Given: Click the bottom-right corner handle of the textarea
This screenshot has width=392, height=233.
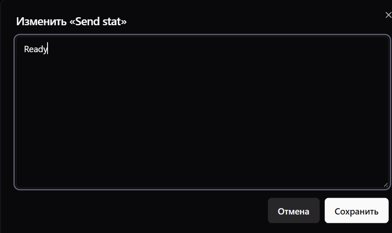Looking at the screenshot, I should tap(385, 184).
